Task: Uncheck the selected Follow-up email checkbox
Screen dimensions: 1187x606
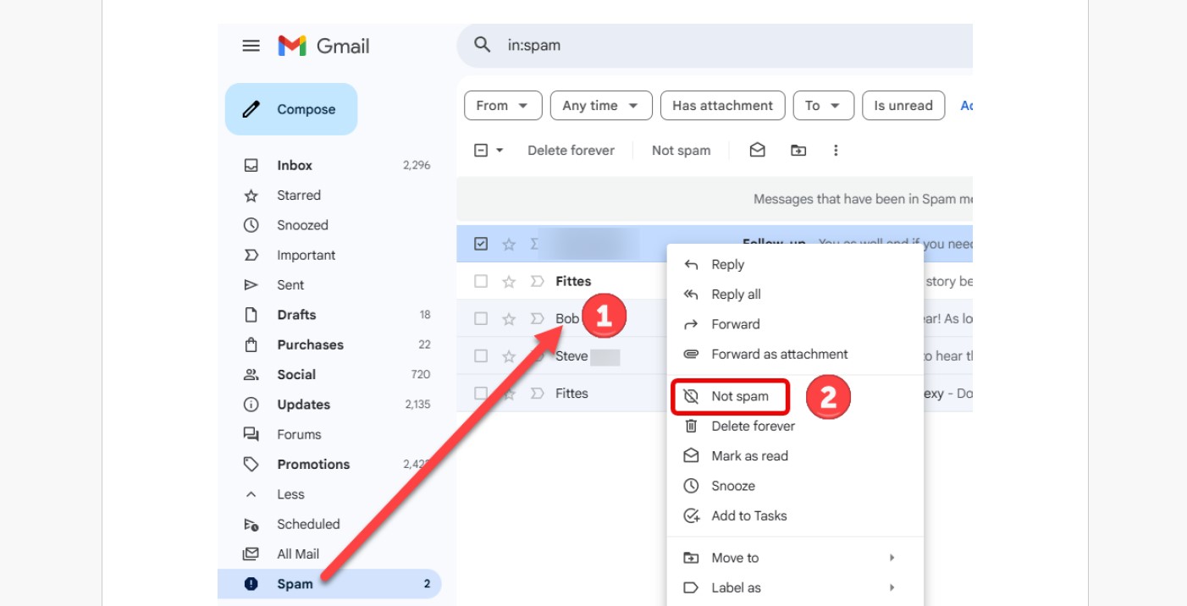Action: [x=481, y=243]
